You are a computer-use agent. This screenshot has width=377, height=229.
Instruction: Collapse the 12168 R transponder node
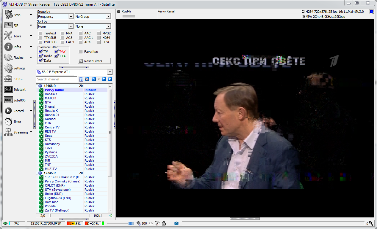pyautogui.click(x=37, y=86)
